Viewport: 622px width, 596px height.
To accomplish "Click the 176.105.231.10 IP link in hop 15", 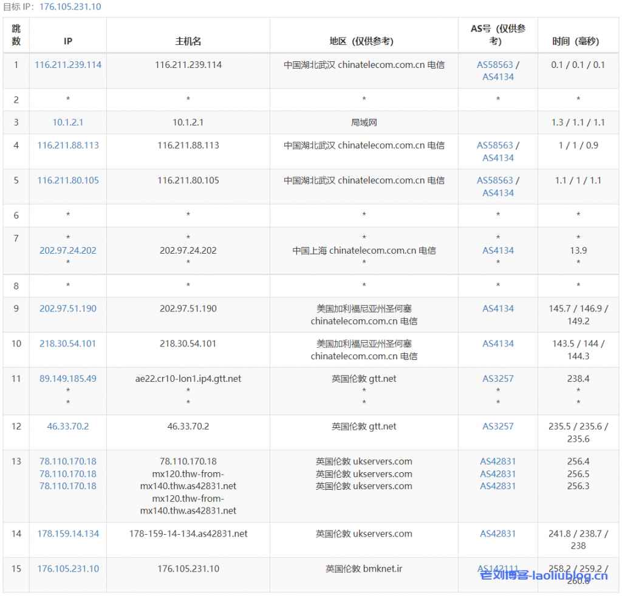I will pyautogui.click(x=68, y=569).
